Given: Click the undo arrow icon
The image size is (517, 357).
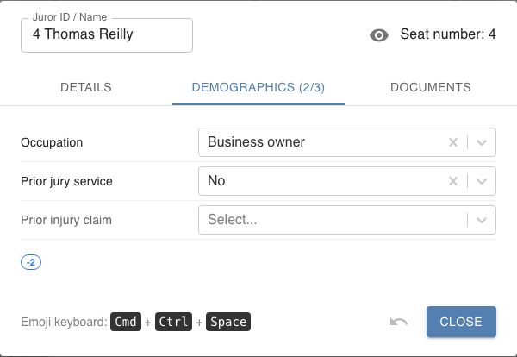Looking at the screenshot, I should point(399,322).
